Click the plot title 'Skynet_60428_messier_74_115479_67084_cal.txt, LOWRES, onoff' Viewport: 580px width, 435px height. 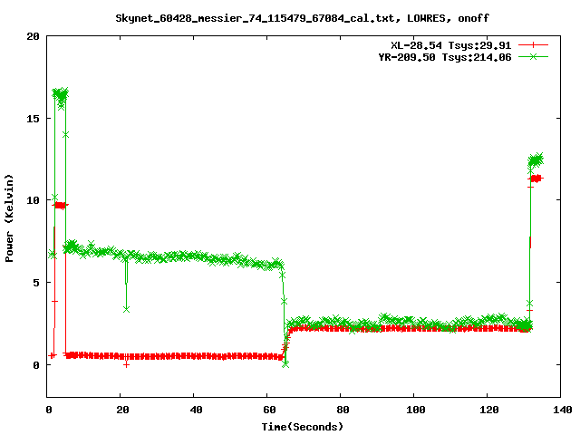(302, 18)
